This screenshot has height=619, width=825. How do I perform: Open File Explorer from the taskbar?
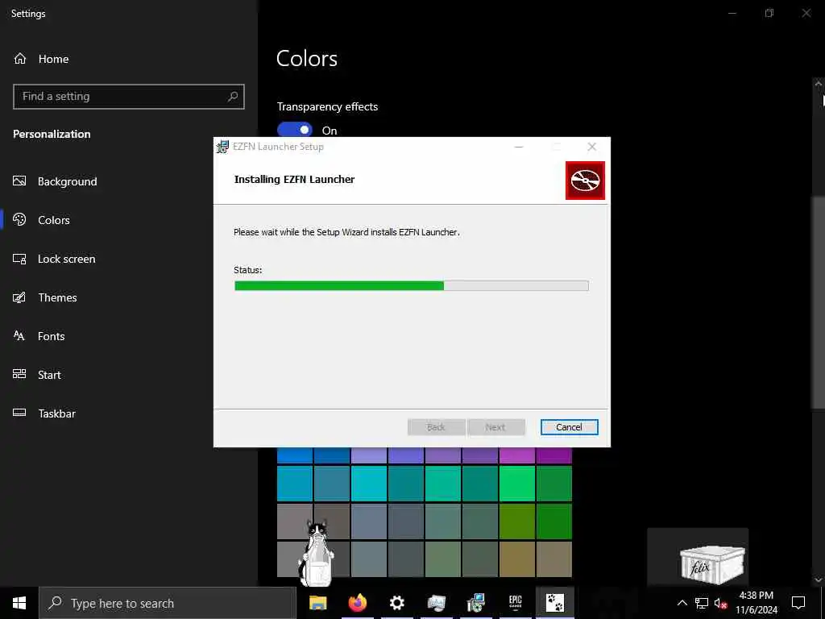[317, 603]
